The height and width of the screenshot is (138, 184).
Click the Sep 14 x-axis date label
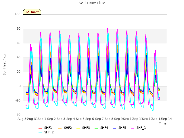167,119
